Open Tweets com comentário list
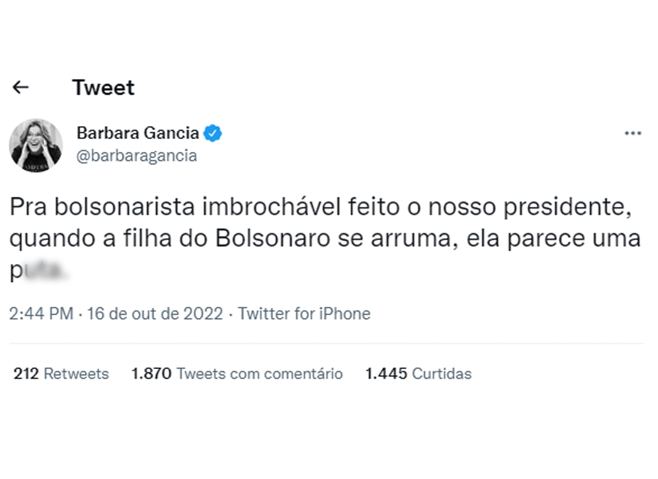 click(x=260, y=374)
